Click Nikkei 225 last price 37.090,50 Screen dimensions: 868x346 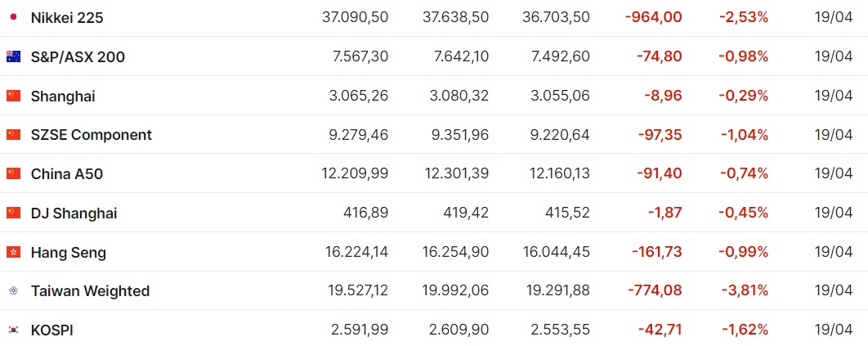tap(355, 18)
